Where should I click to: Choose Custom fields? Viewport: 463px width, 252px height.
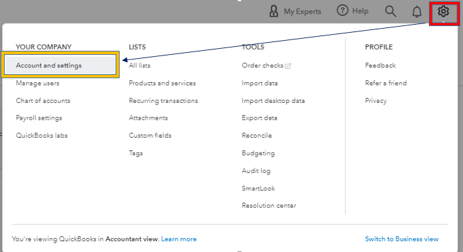pyautogui.click(x=150, y=135)
